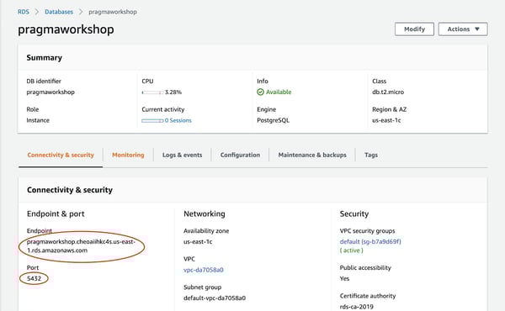Click the Current activity sessions bar
This screenshot has height=311, width=505.
[152, 120]
